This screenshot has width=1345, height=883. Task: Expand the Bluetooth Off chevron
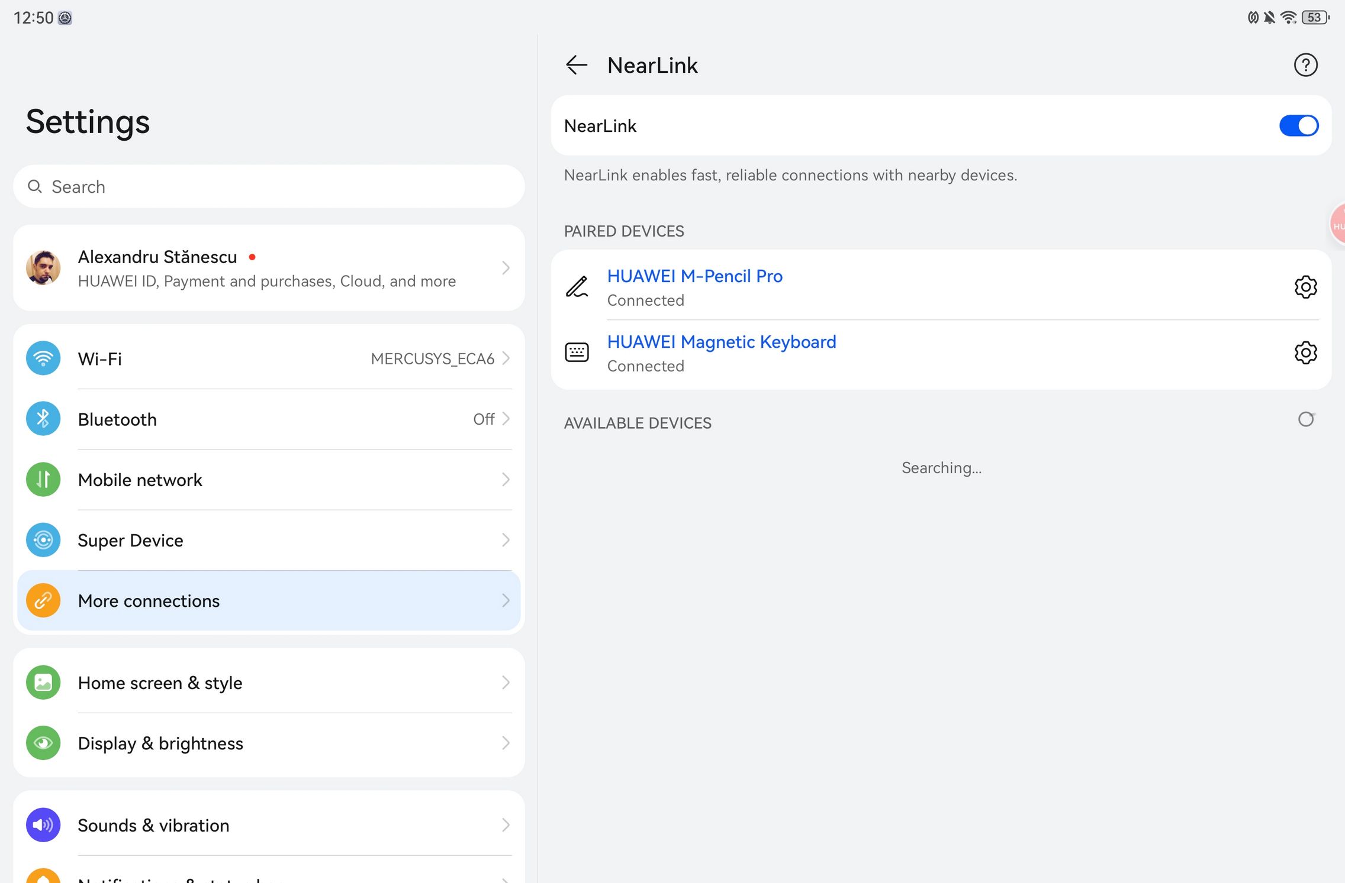[x=506, y=419]
